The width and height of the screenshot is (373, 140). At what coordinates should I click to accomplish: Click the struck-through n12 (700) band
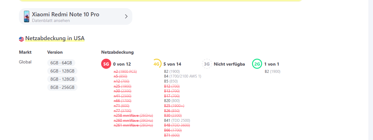click(122, 81)
